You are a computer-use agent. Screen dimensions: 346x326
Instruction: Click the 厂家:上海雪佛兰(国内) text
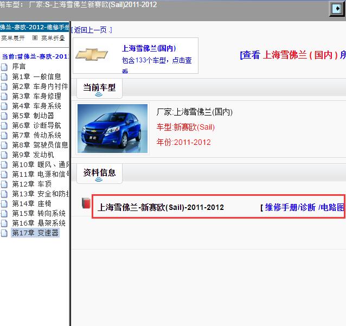click(x=194, y=112)
